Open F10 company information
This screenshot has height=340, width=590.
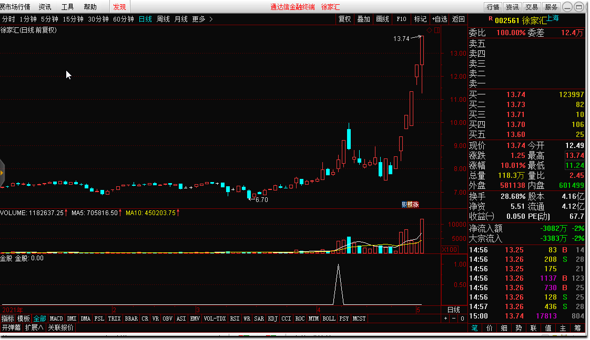[401, 19]
